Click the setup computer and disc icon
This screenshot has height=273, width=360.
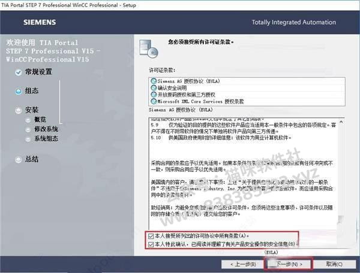[x=149, y=48]
